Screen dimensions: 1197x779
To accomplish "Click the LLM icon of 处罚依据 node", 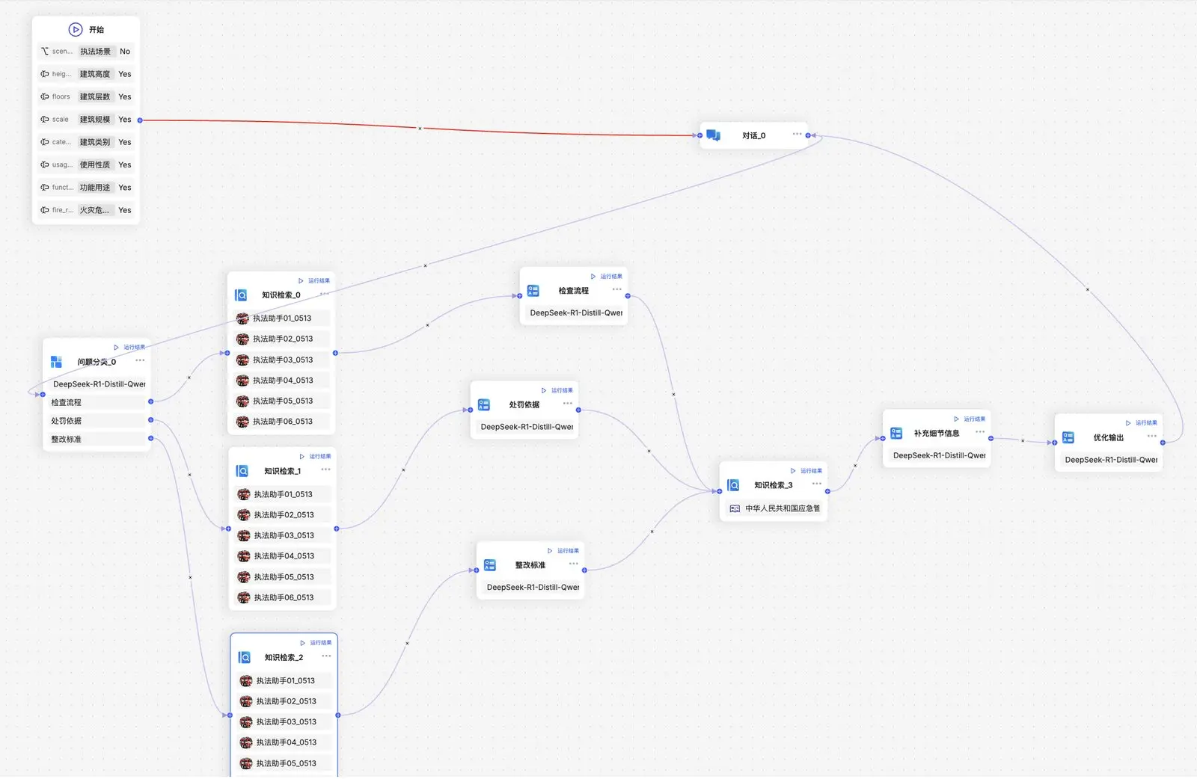I will 483,404.
